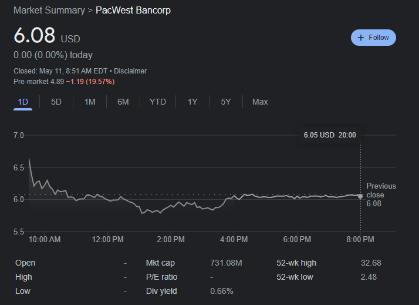Viewport: 419px width, 305px height.
Task: Select the 1D chart range tab
Action: pyautogui.click(x=23, y=102)
